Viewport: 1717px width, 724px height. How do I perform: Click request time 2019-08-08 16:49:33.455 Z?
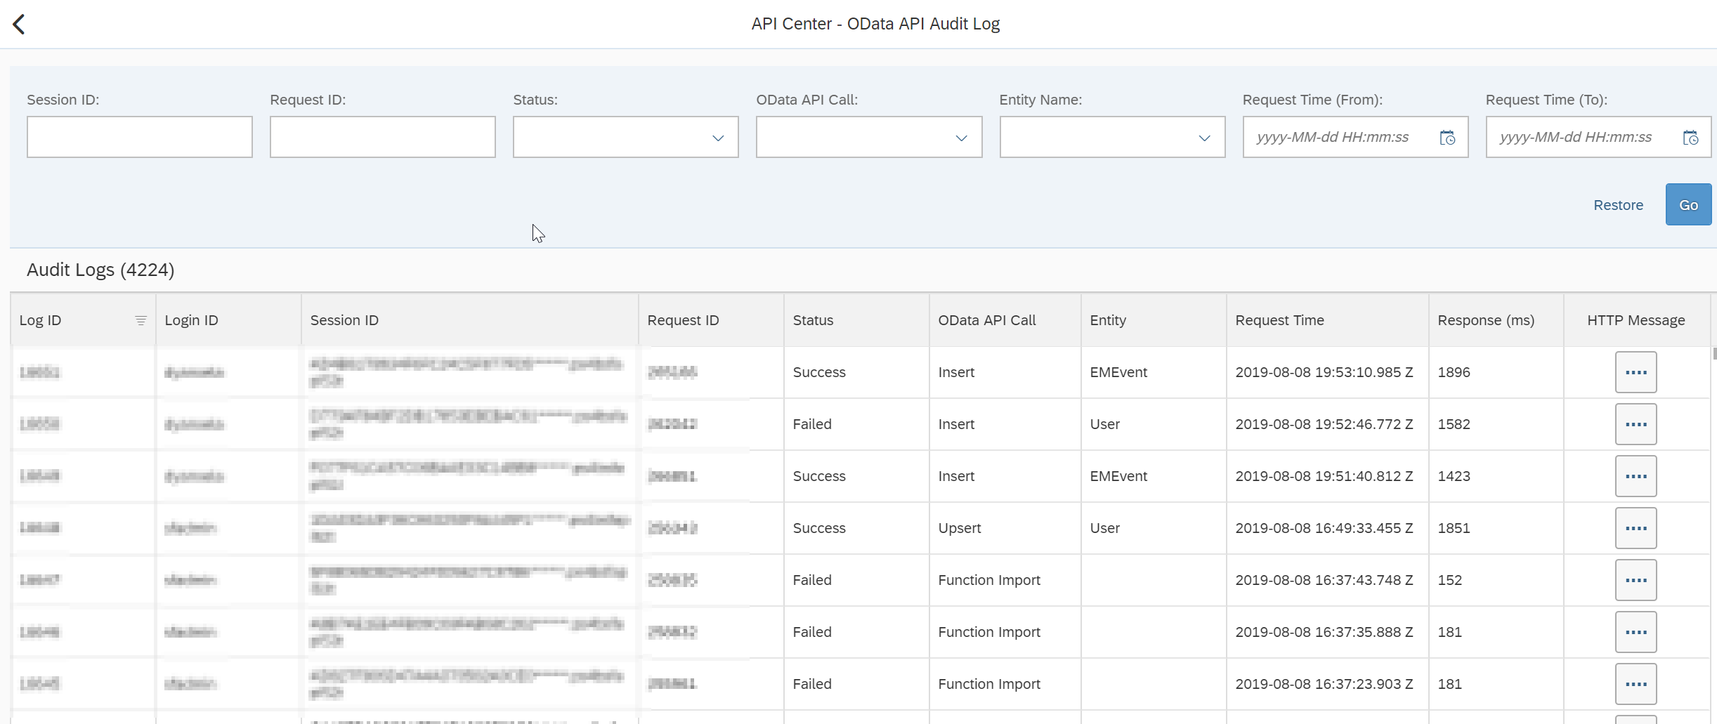pos(1324,528)
